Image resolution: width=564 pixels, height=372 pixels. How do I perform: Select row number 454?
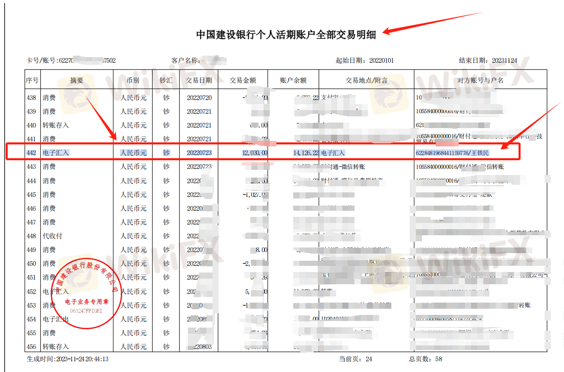[x=31, y=319]
